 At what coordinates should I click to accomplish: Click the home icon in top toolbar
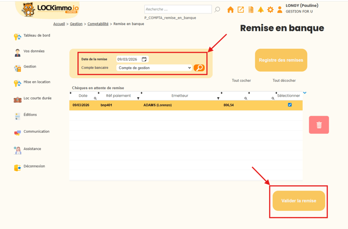[231, 10]
